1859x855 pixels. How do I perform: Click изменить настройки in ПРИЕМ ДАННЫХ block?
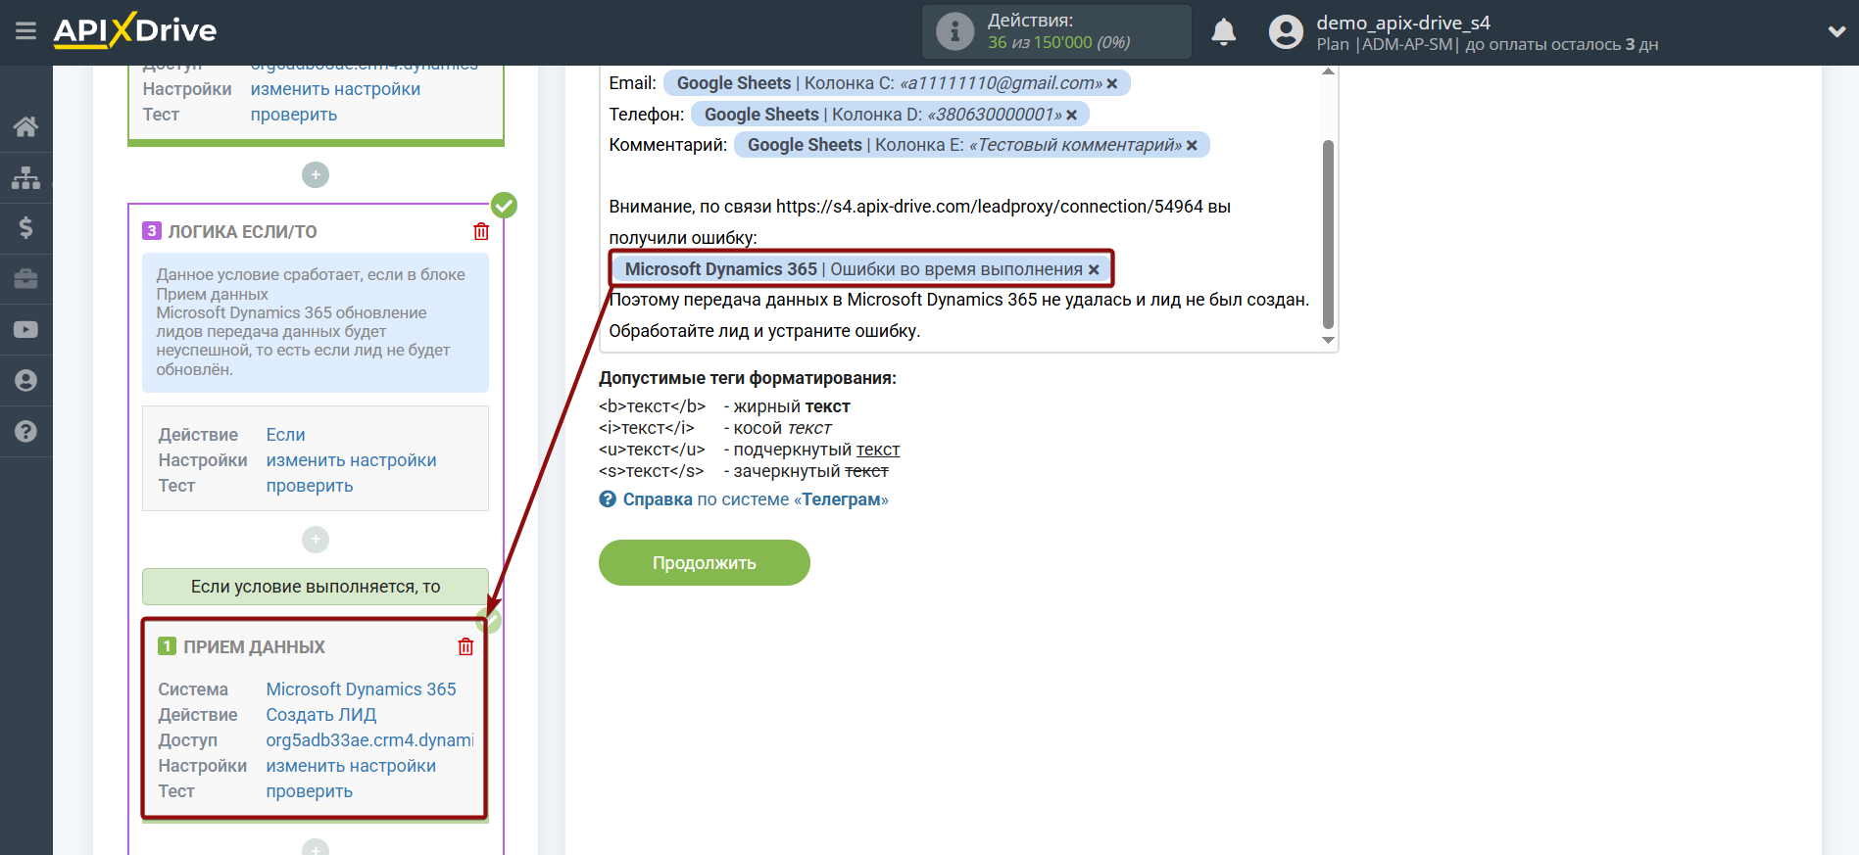coord(352,766)
